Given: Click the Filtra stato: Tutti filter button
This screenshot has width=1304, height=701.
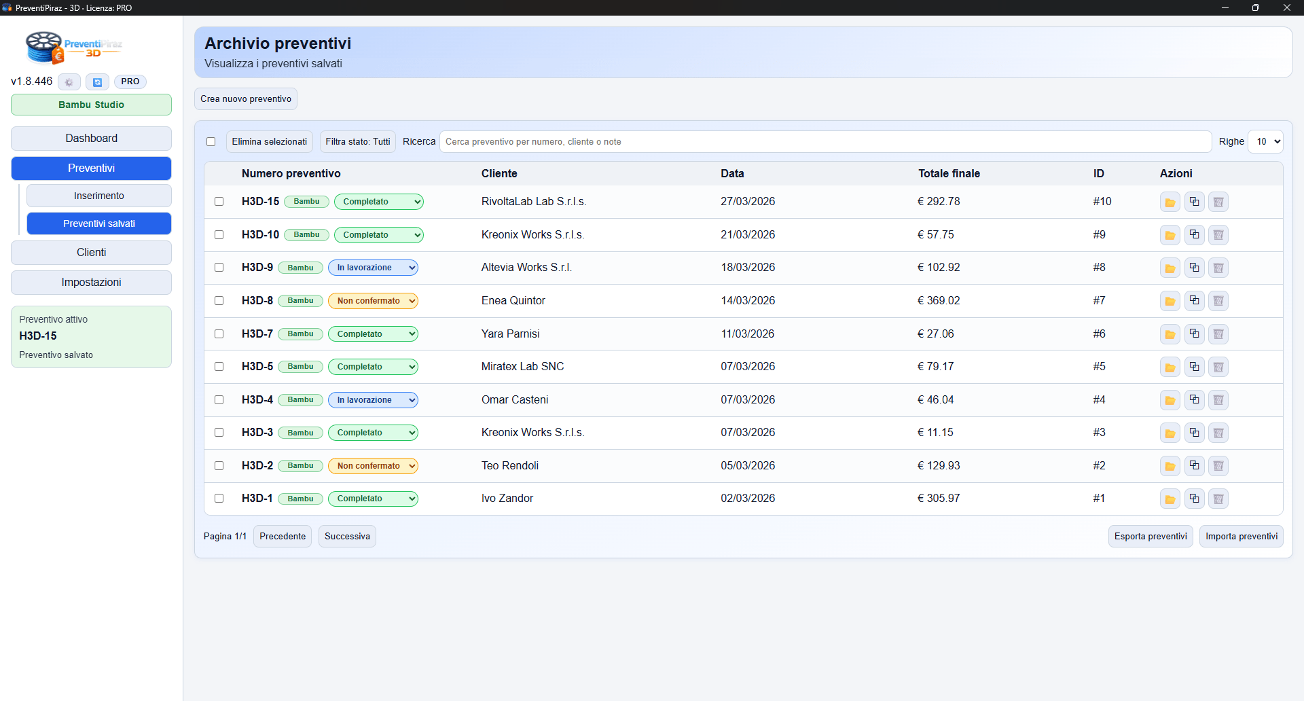Looking at the screenshot, I should click(357, 142).
